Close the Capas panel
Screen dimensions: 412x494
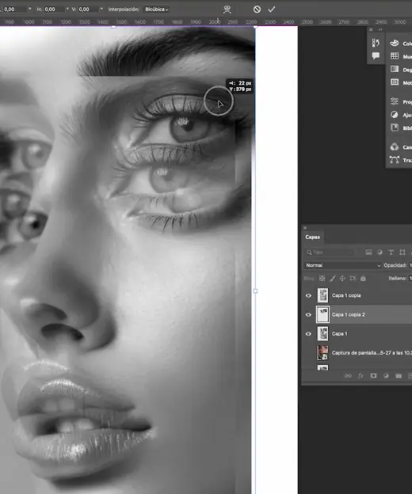305,227
